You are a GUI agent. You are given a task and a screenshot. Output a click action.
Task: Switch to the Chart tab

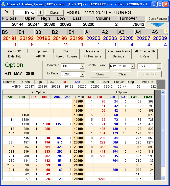66,51
